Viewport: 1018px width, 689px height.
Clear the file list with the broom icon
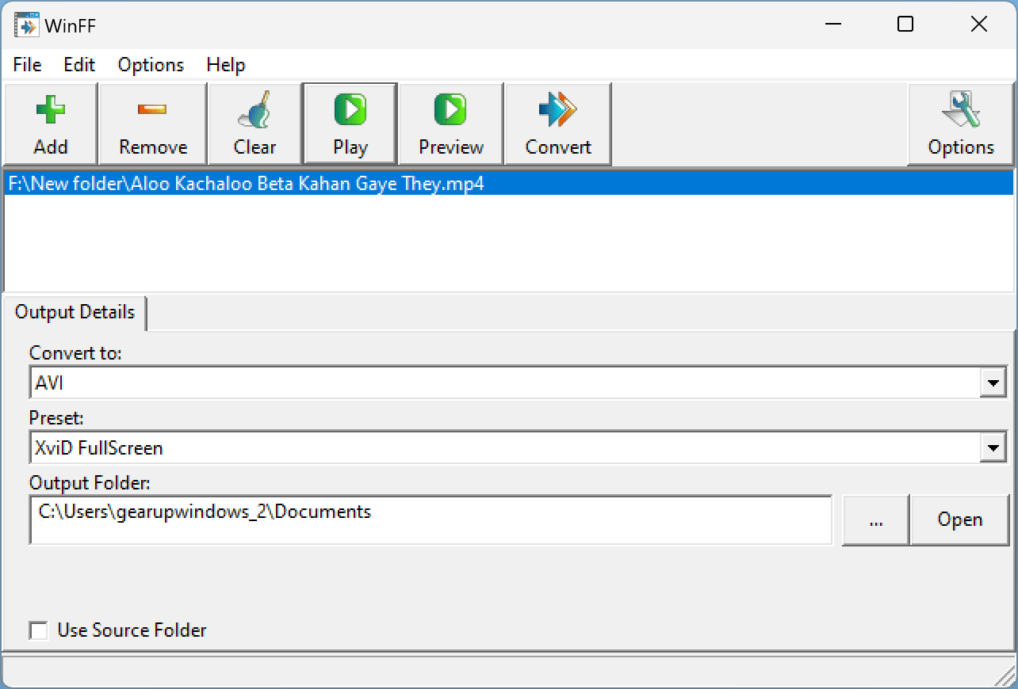(x=254, y=108)
